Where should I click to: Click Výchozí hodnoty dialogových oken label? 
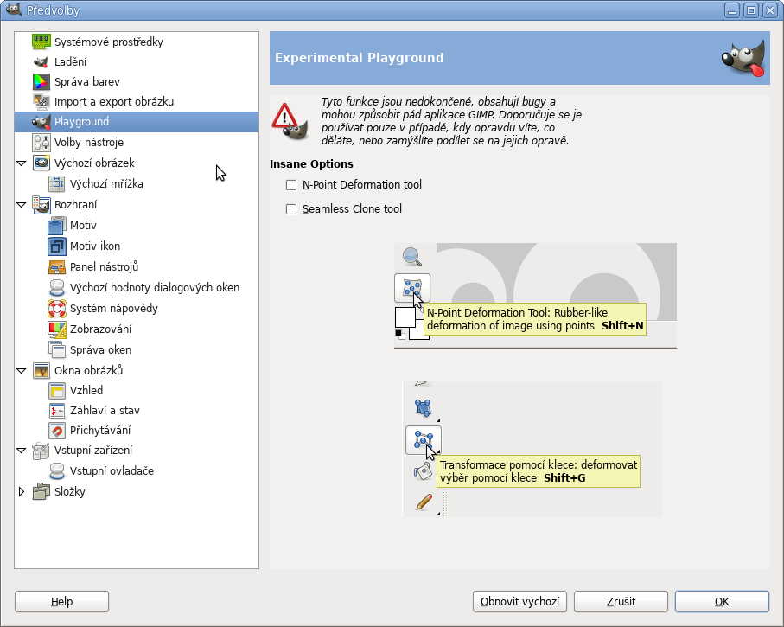coord(155,288)
